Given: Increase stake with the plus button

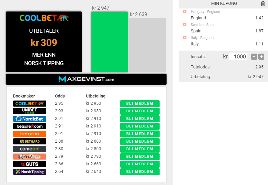Looking at the screenshot, I should (261, 57).
